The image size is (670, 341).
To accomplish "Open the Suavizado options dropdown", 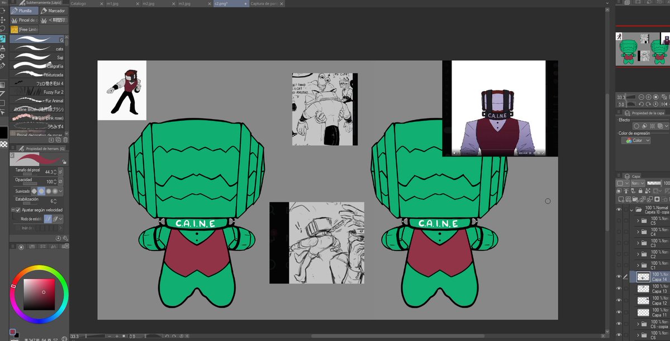I will (61, 191).
